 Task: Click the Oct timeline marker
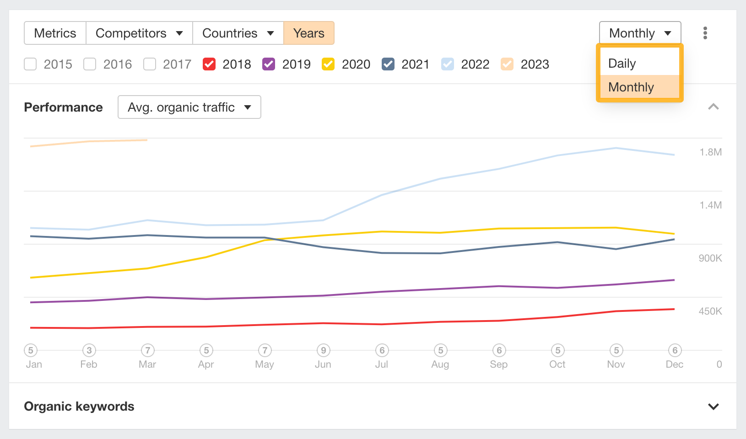(558, 350)
